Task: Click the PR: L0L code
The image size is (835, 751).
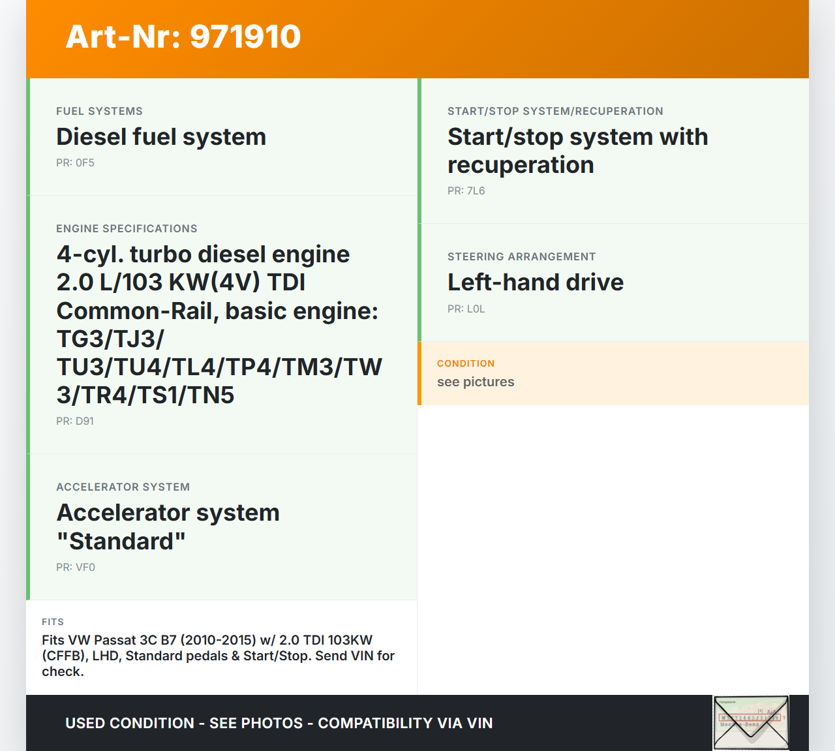Action: click(x=466, y=309)
